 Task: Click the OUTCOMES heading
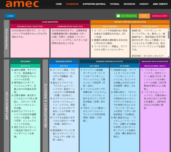[x=125, y=66]
